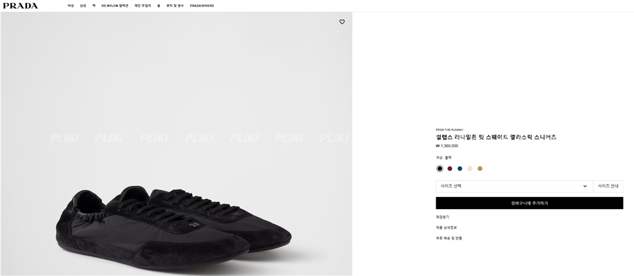This screenshot has width=634, height=276.
Task: Pick the navy blue color swatch
Action: click(x=460, y=169)
